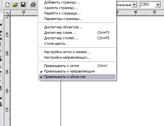This screenshot has width=164, height=126.
Task: Click the Print icon
Action: coord(33,5)
